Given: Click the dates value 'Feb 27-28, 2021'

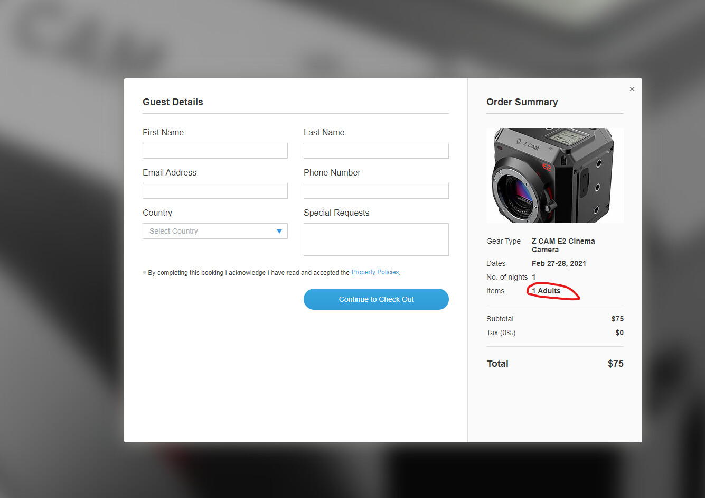Looking at the screenshot, I should click(559, 263).
